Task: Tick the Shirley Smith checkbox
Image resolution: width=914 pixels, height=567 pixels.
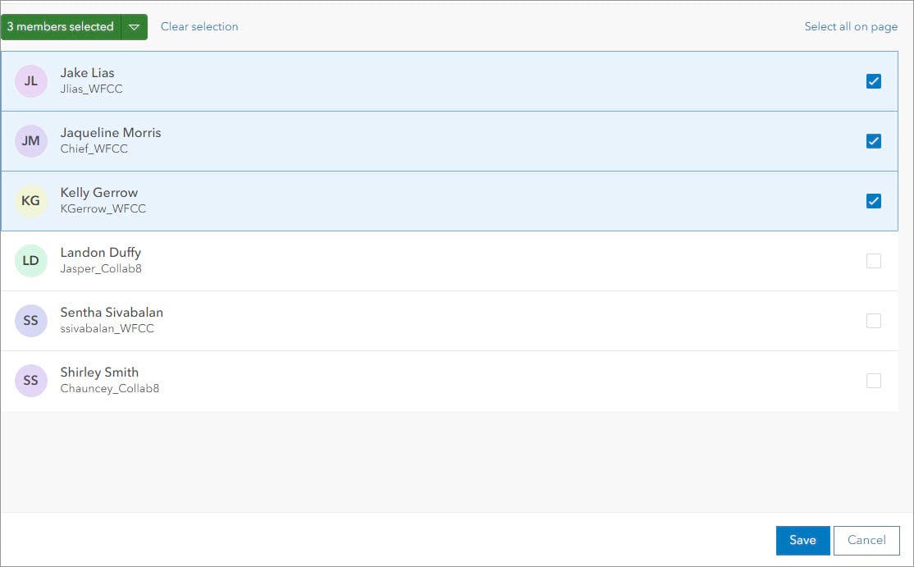Action: click(874, 381)
